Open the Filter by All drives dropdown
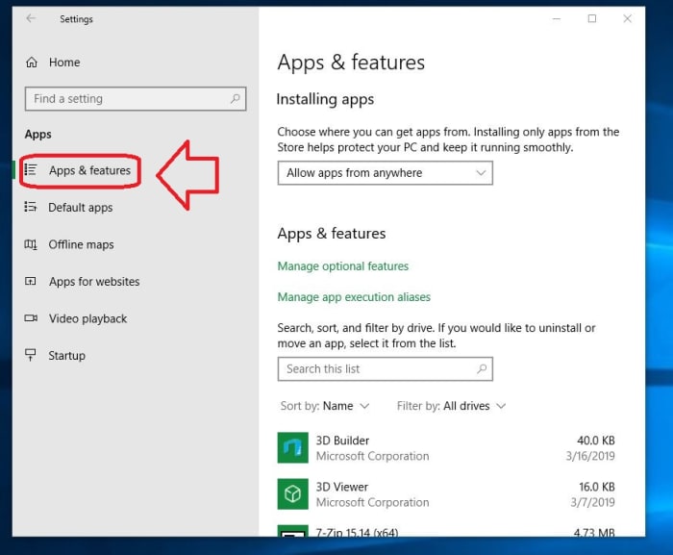This screenshot has height=555, width=673. pyautogui.click(x=452, y=406)
